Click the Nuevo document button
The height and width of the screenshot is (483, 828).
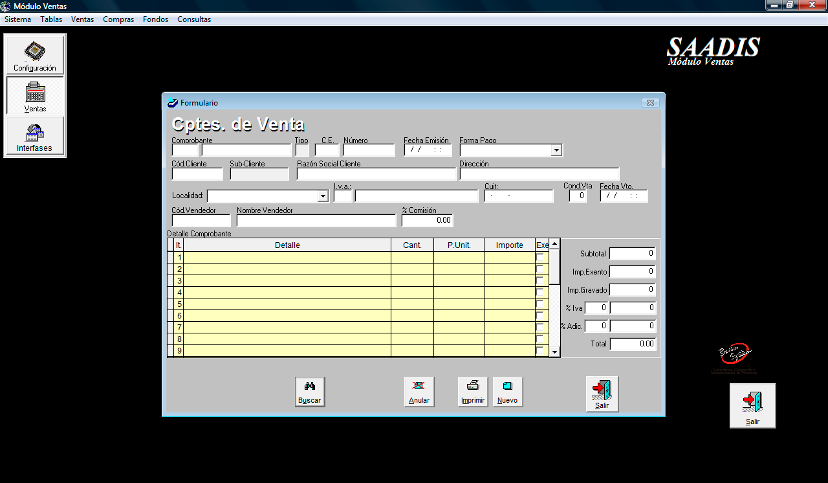508,392
